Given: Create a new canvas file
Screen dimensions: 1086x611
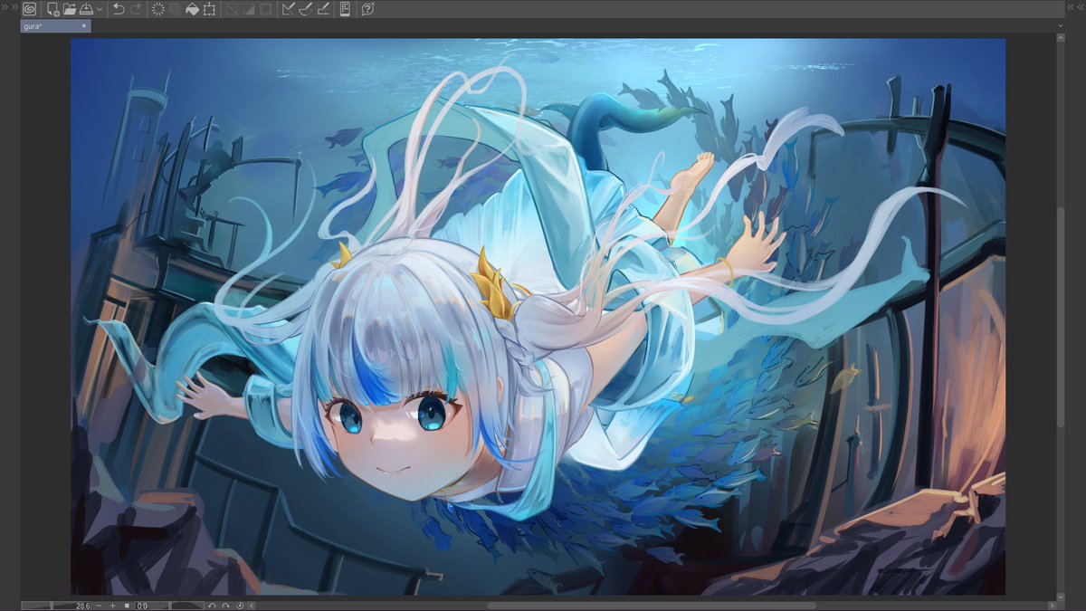Looking at the screenshot, I should tap(53, 9).
